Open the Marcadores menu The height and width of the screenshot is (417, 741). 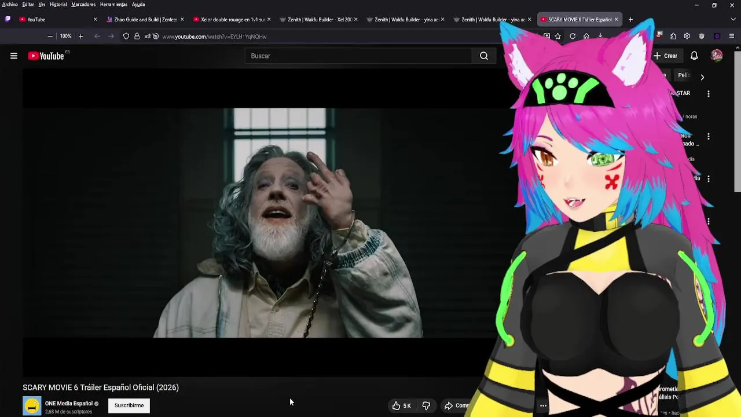pyautogui.click(x=83, y=5)
